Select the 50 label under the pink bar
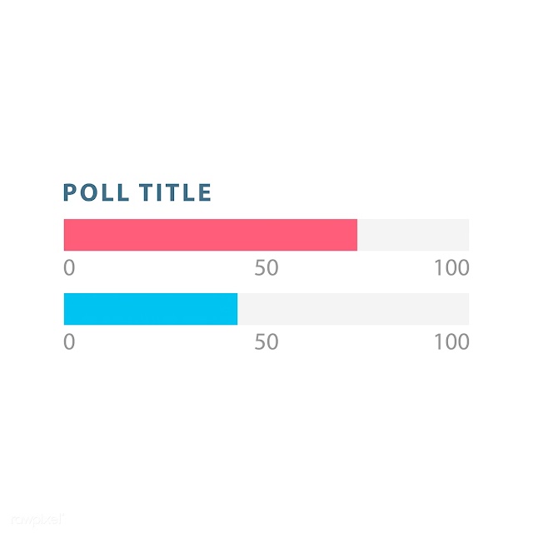533x533 pixels. [x=266, y=267]
